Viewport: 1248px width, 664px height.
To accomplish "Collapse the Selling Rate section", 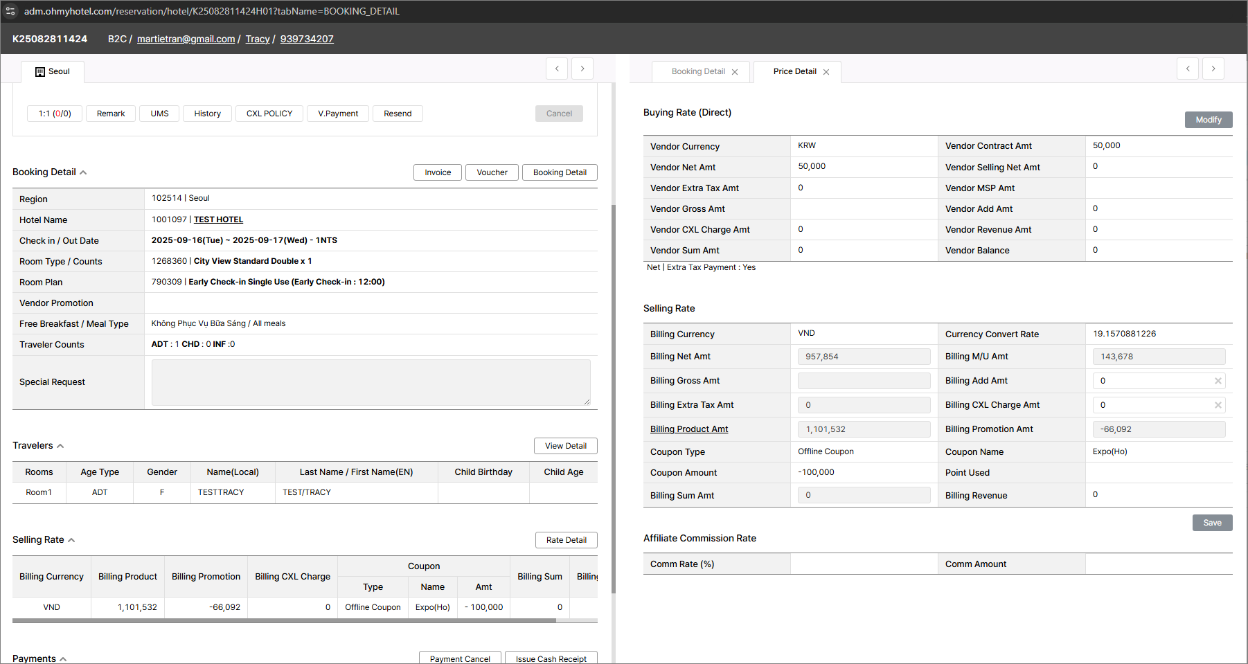I will 71,540.
